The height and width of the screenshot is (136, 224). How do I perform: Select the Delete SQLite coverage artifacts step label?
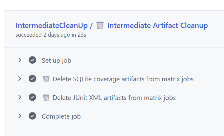click(x=123, y=79)
